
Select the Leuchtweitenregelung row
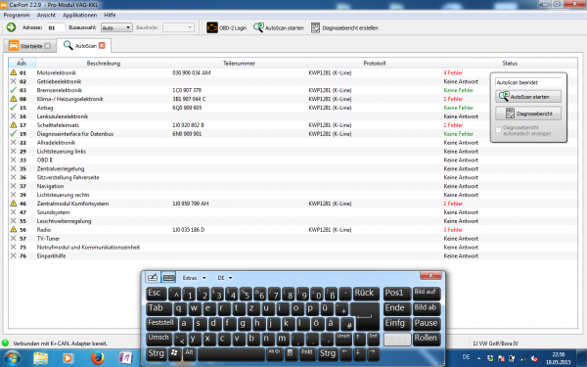pyautogui.click(x=293, y=221)
